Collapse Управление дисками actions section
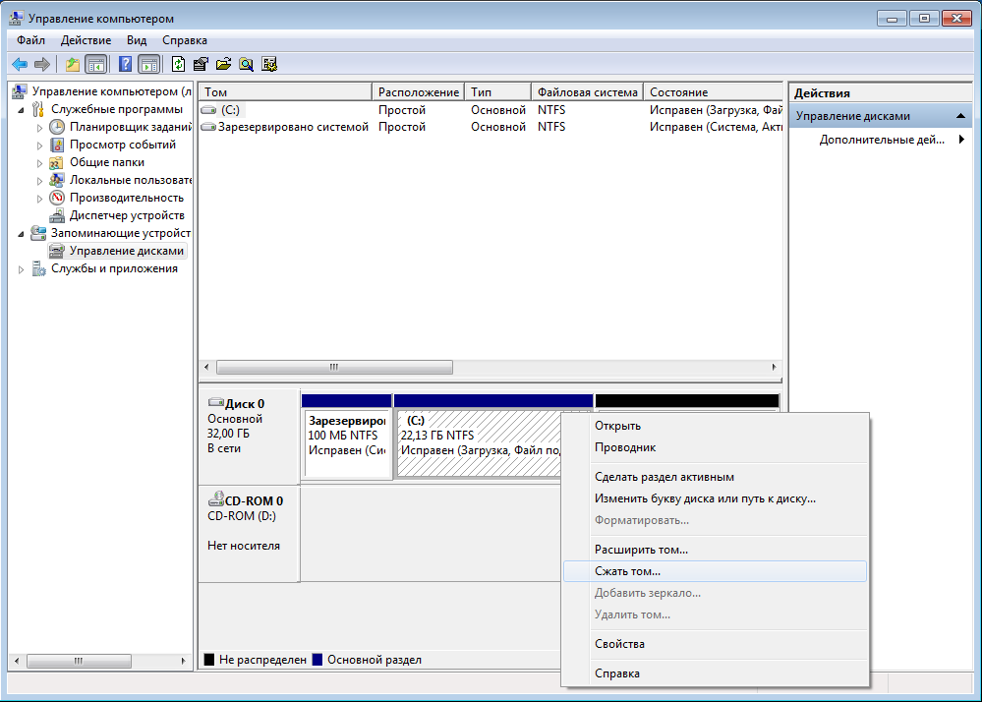The height and width of the screenshot is (702, 982). point(960,116)
